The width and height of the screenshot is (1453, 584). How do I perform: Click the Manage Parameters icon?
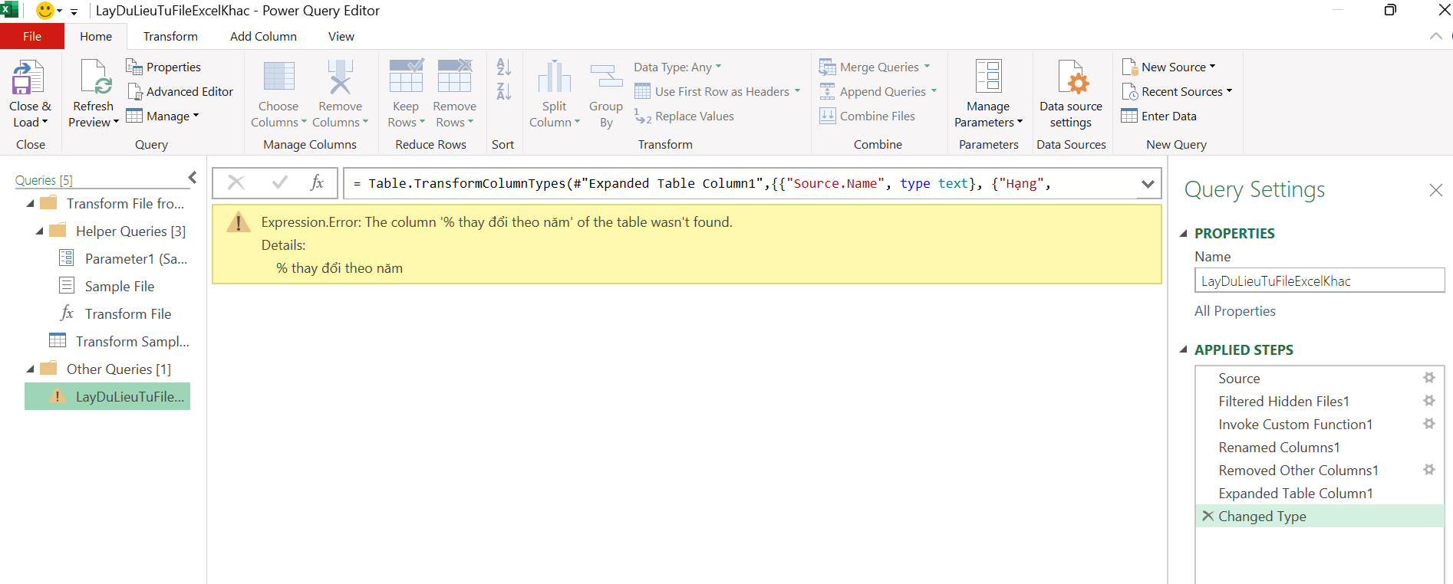[x=988, y=78]
